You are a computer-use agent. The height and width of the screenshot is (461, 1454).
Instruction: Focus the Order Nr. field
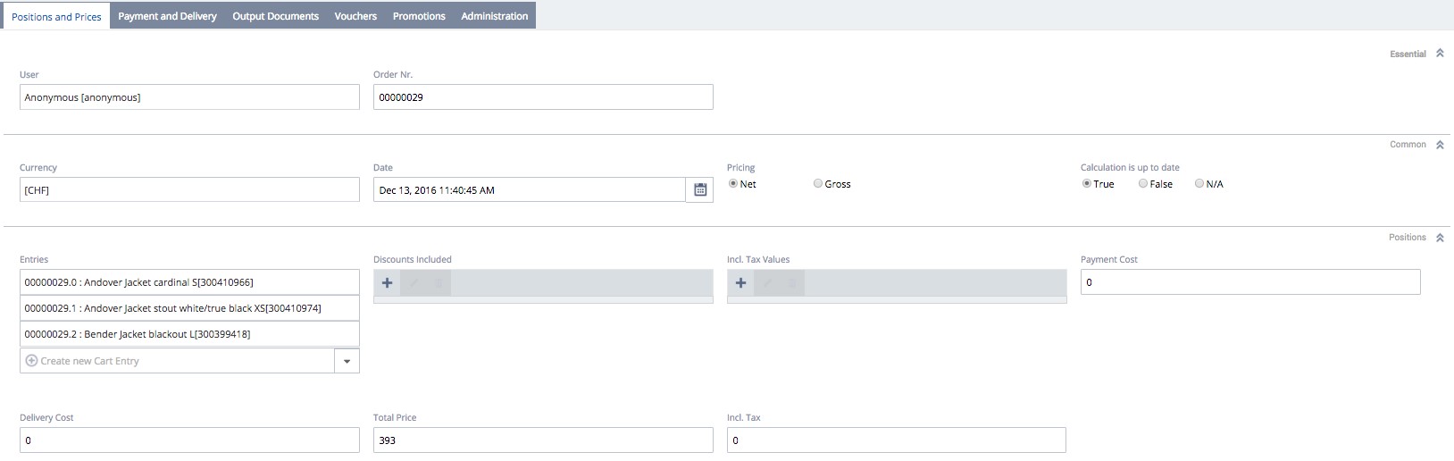point(543,96)
